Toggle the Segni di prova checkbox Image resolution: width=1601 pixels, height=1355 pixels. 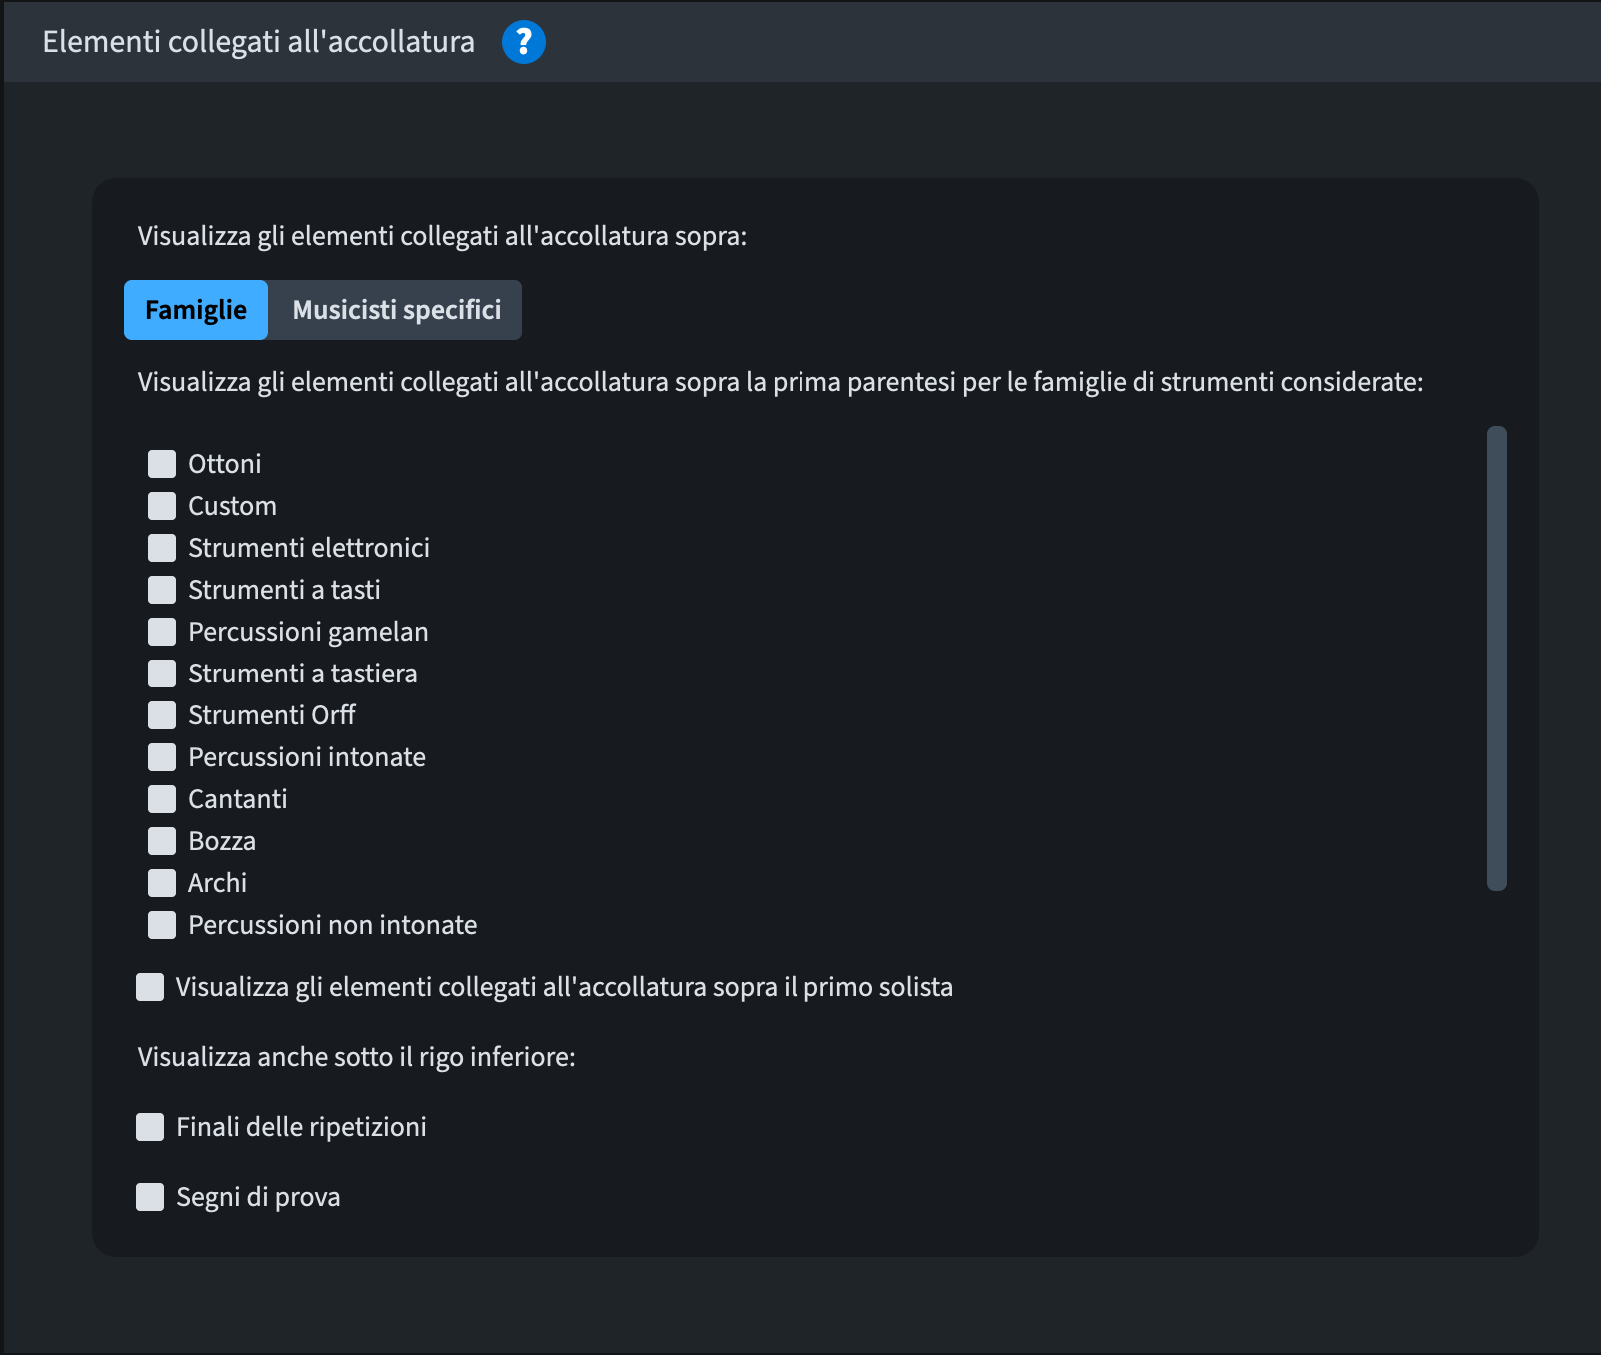pyautogui.click(x=150, y=1197)
